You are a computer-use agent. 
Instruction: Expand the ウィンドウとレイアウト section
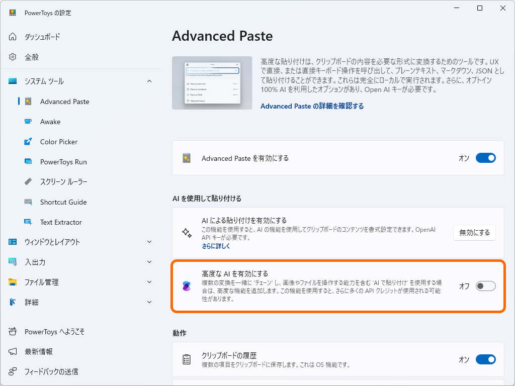click(149, 242)
